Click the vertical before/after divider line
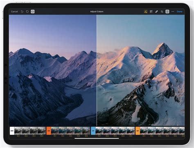194x148 pixels. click(97, 70)
